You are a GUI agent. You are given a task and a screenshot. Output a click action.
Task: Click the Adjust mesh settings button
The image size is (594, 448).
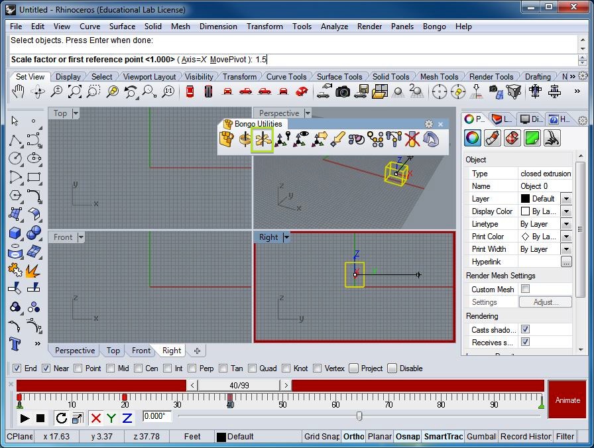click(546, 302)
